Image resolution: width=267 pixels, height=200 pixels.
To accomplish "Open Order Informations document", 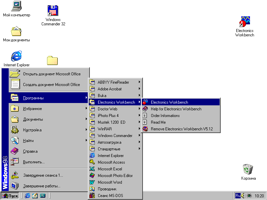I will [x=181, y=115].
